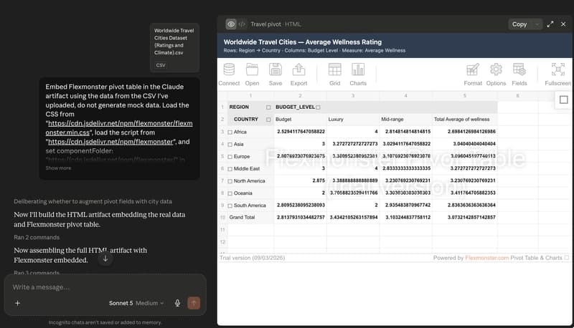Add attachment with plus icon
The image size is (574, 328).
(x=17, y=303)
